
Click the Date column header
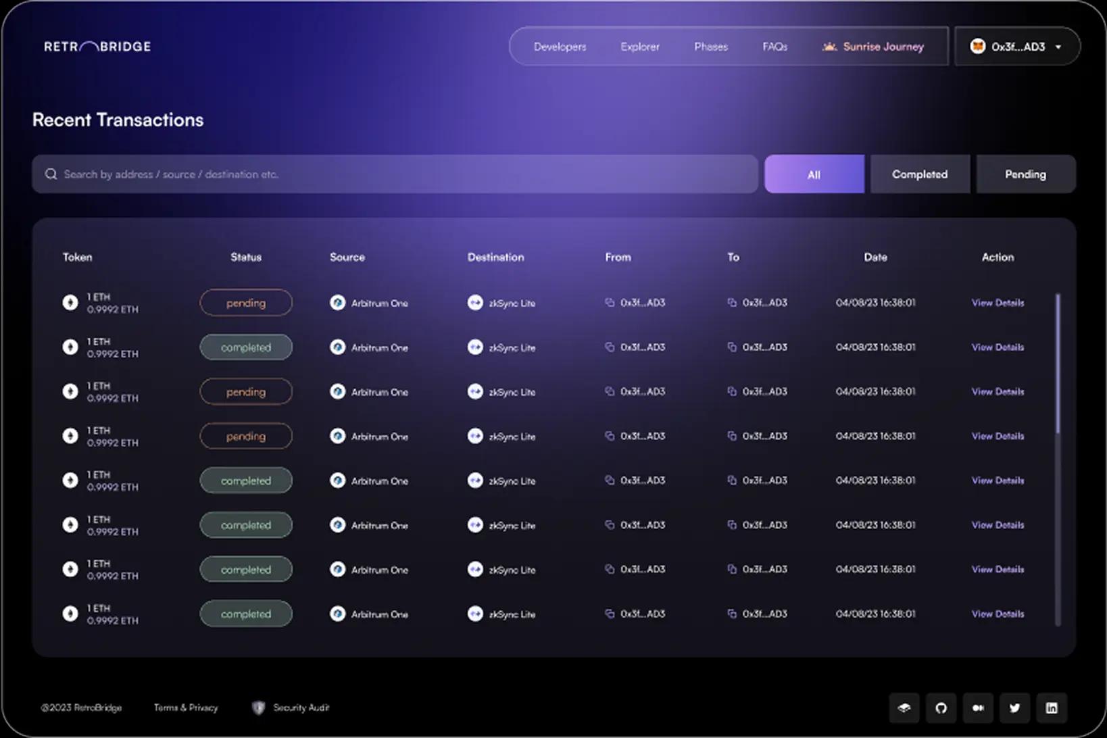pos(875,257)
